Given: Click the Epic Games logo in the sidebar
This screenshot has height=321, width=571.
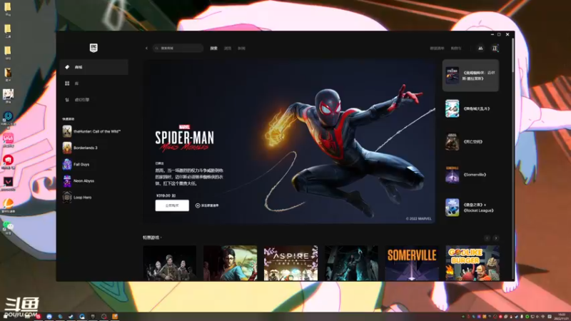Looking at the screenshot, I should click(x=94, y=48).
